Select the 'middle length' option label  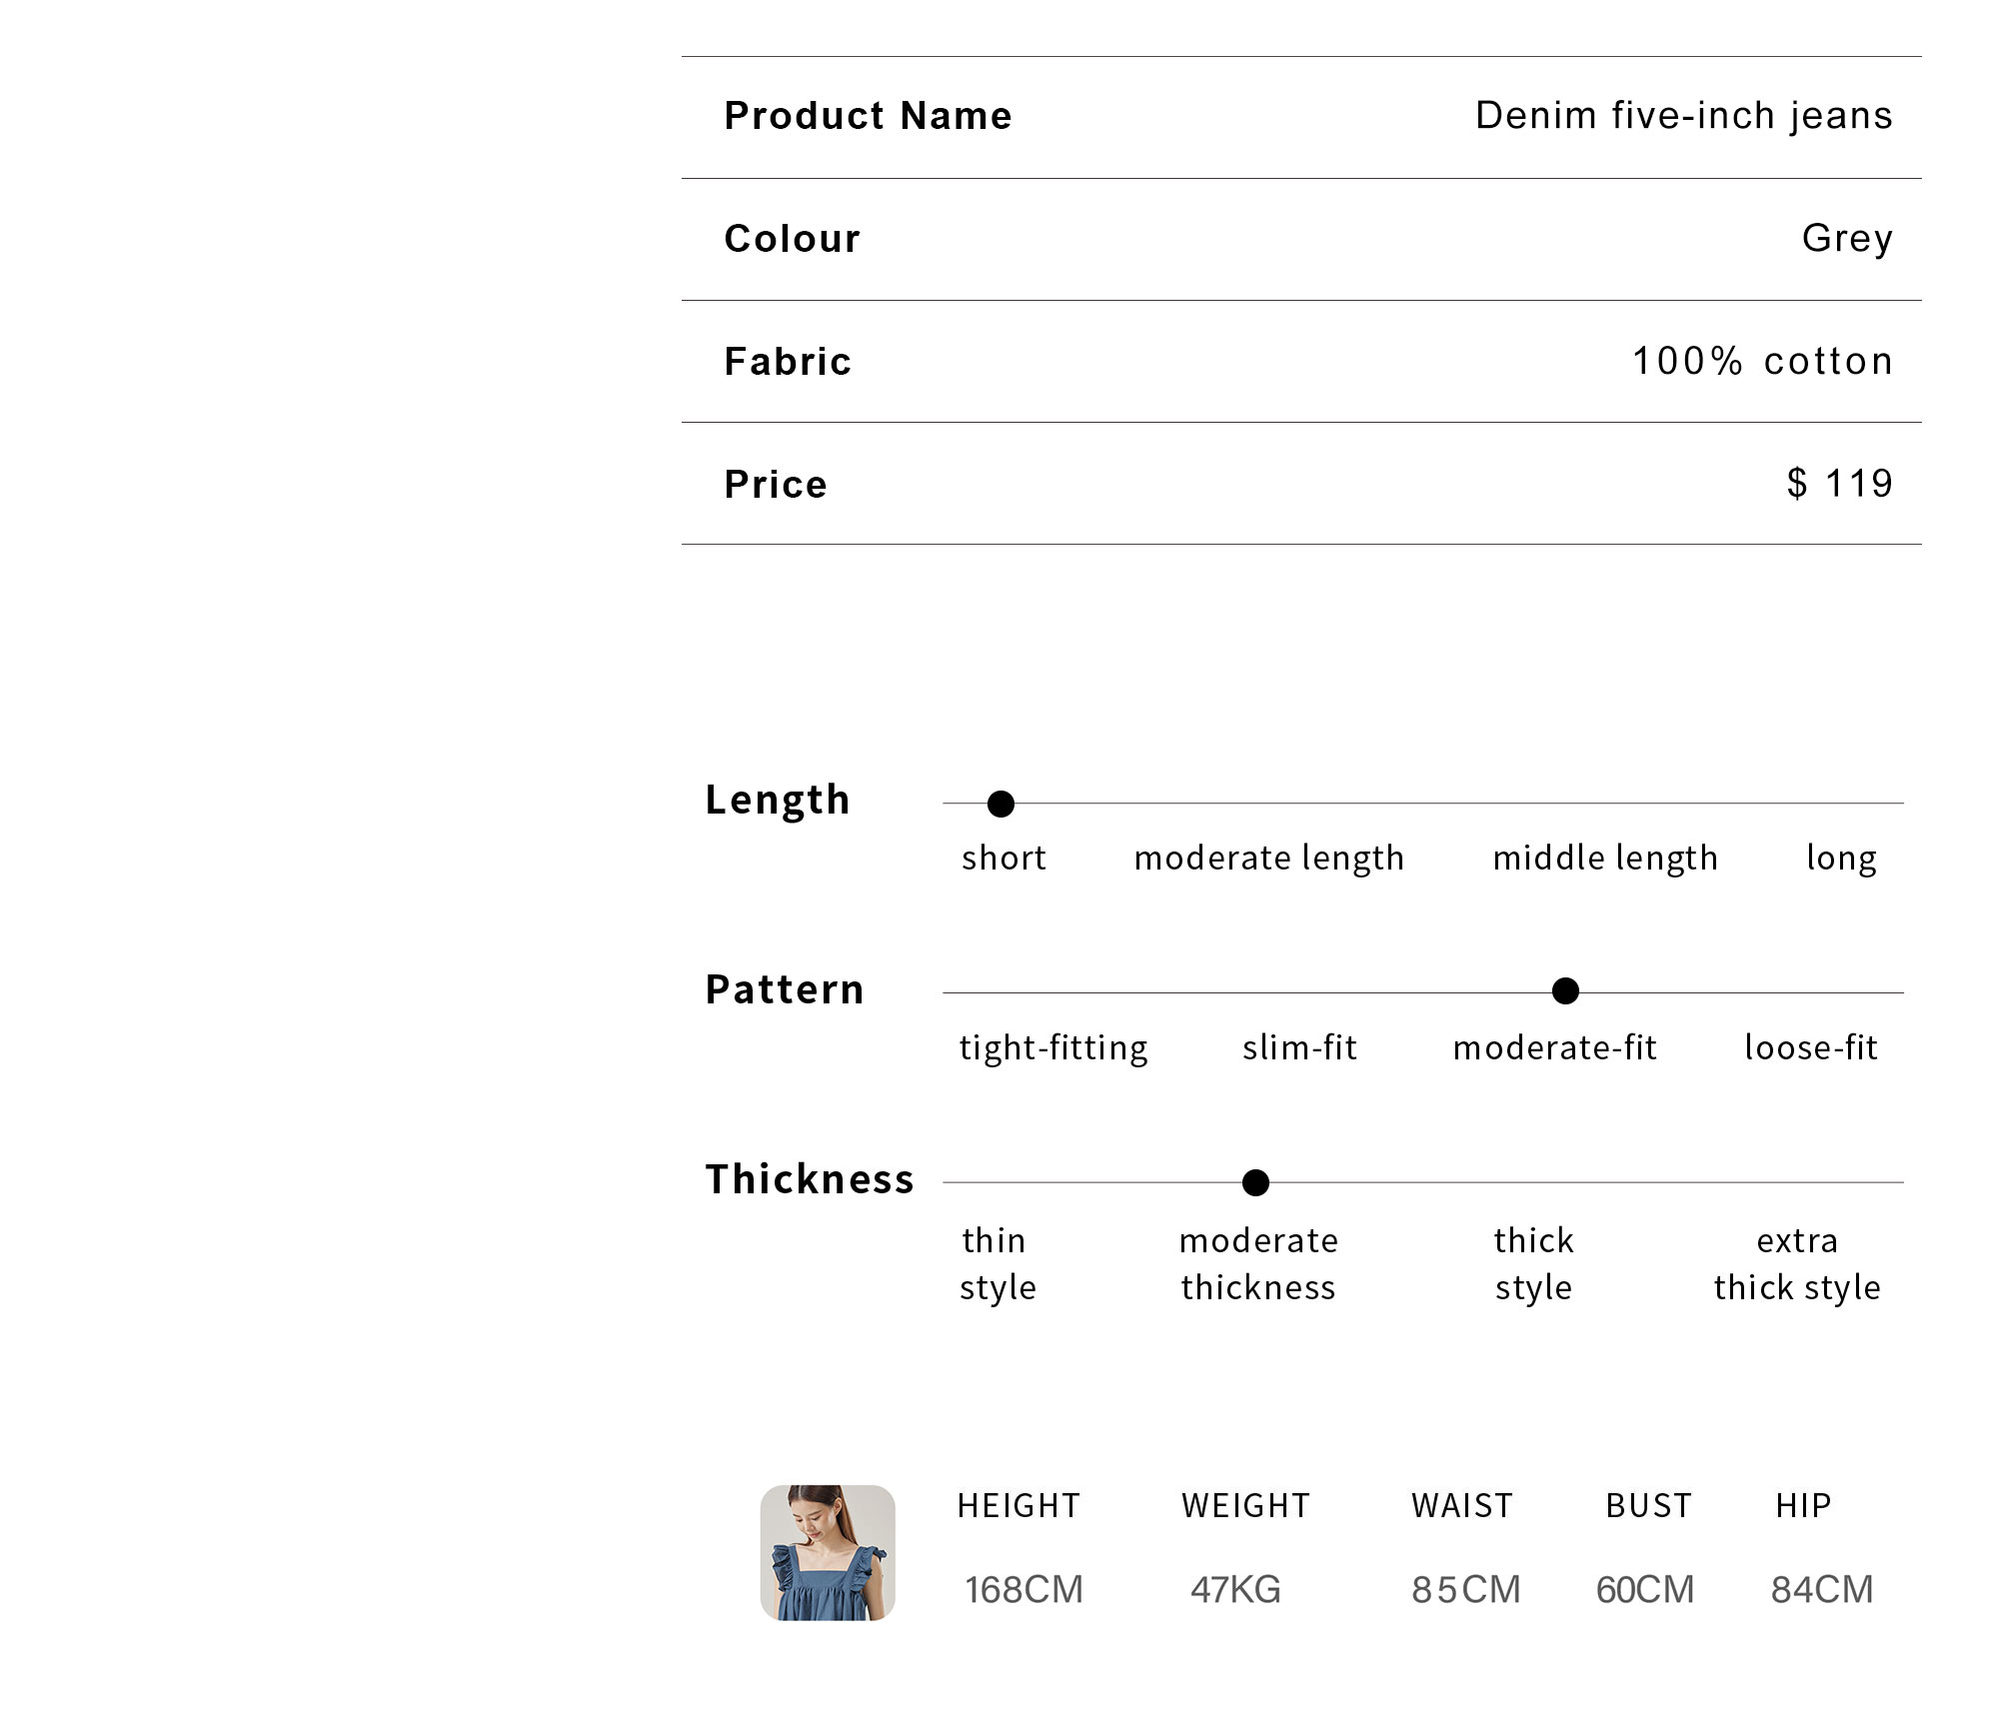coord(1605,859)
